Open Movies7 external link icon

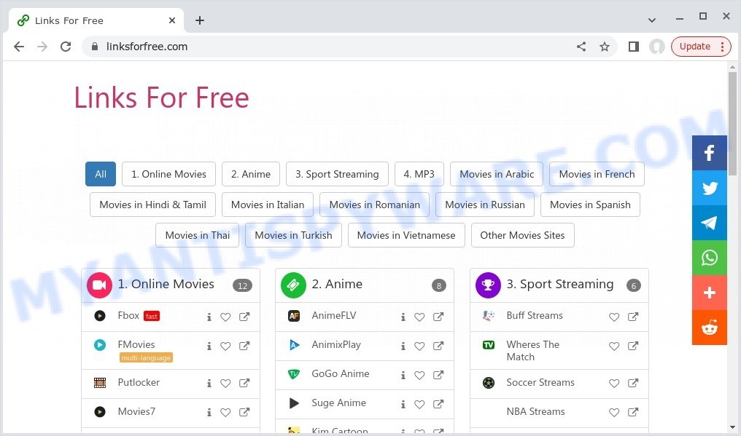click(x=244, y=412)
